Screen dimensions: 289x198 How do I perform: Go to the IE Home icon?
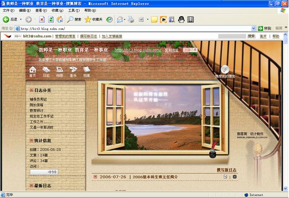[60, 19]
